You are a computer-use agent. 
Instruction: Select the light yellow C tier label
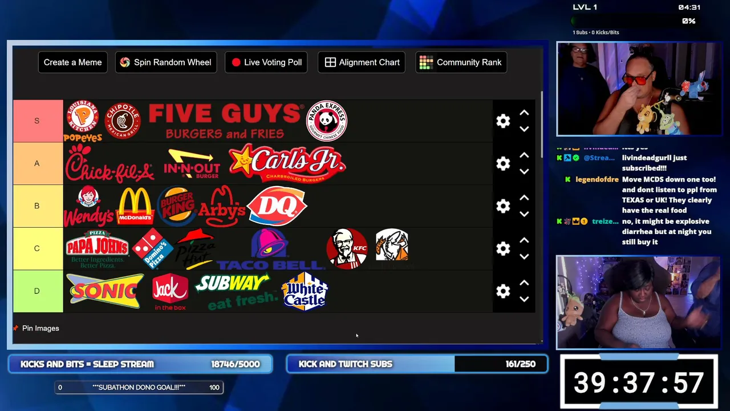(x=38, y=249)
